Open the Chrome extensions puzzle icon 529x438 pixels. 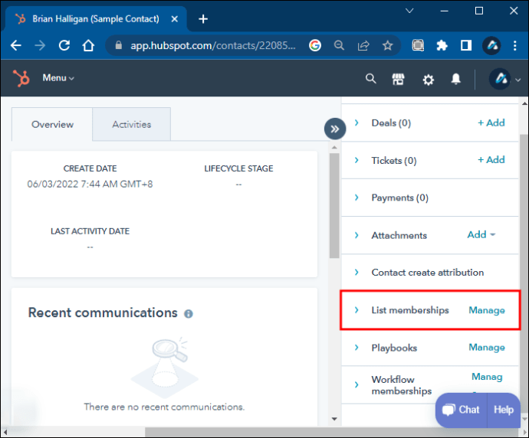click(x=442, y=45)
